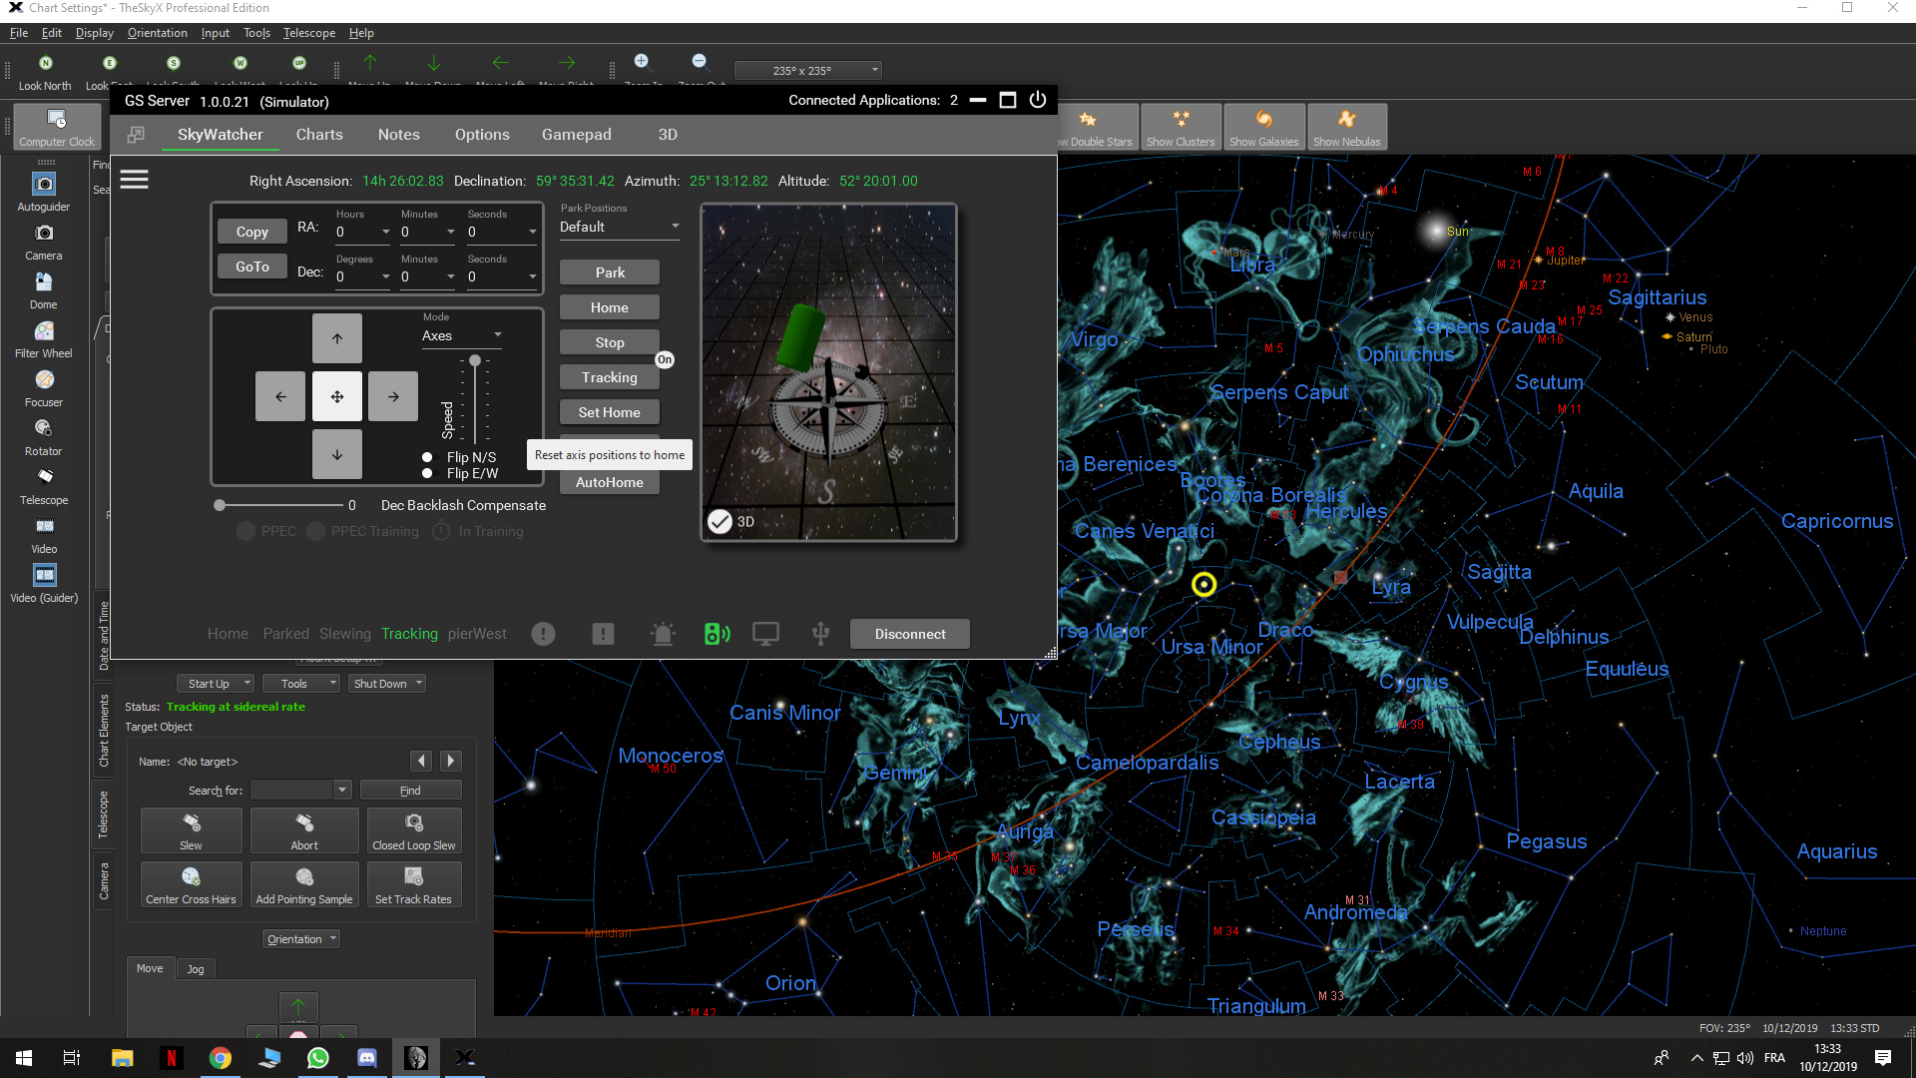Adjust the Dec Backlash Compensate slider
The width and height of the screenshot is (1916, 1078).
(x=279, y=505)
